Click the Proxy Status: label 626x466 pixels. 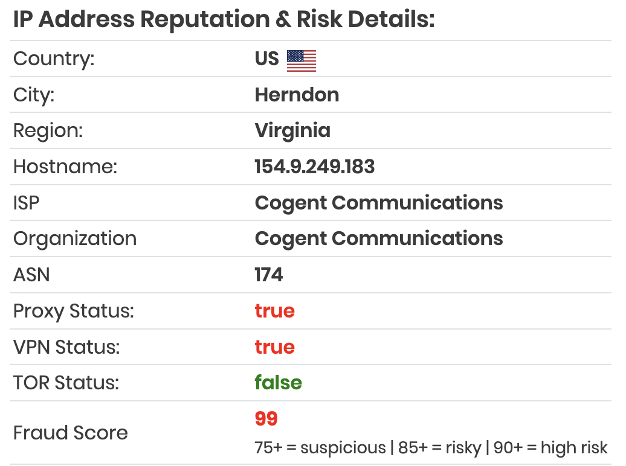click(x=74, y=311)
